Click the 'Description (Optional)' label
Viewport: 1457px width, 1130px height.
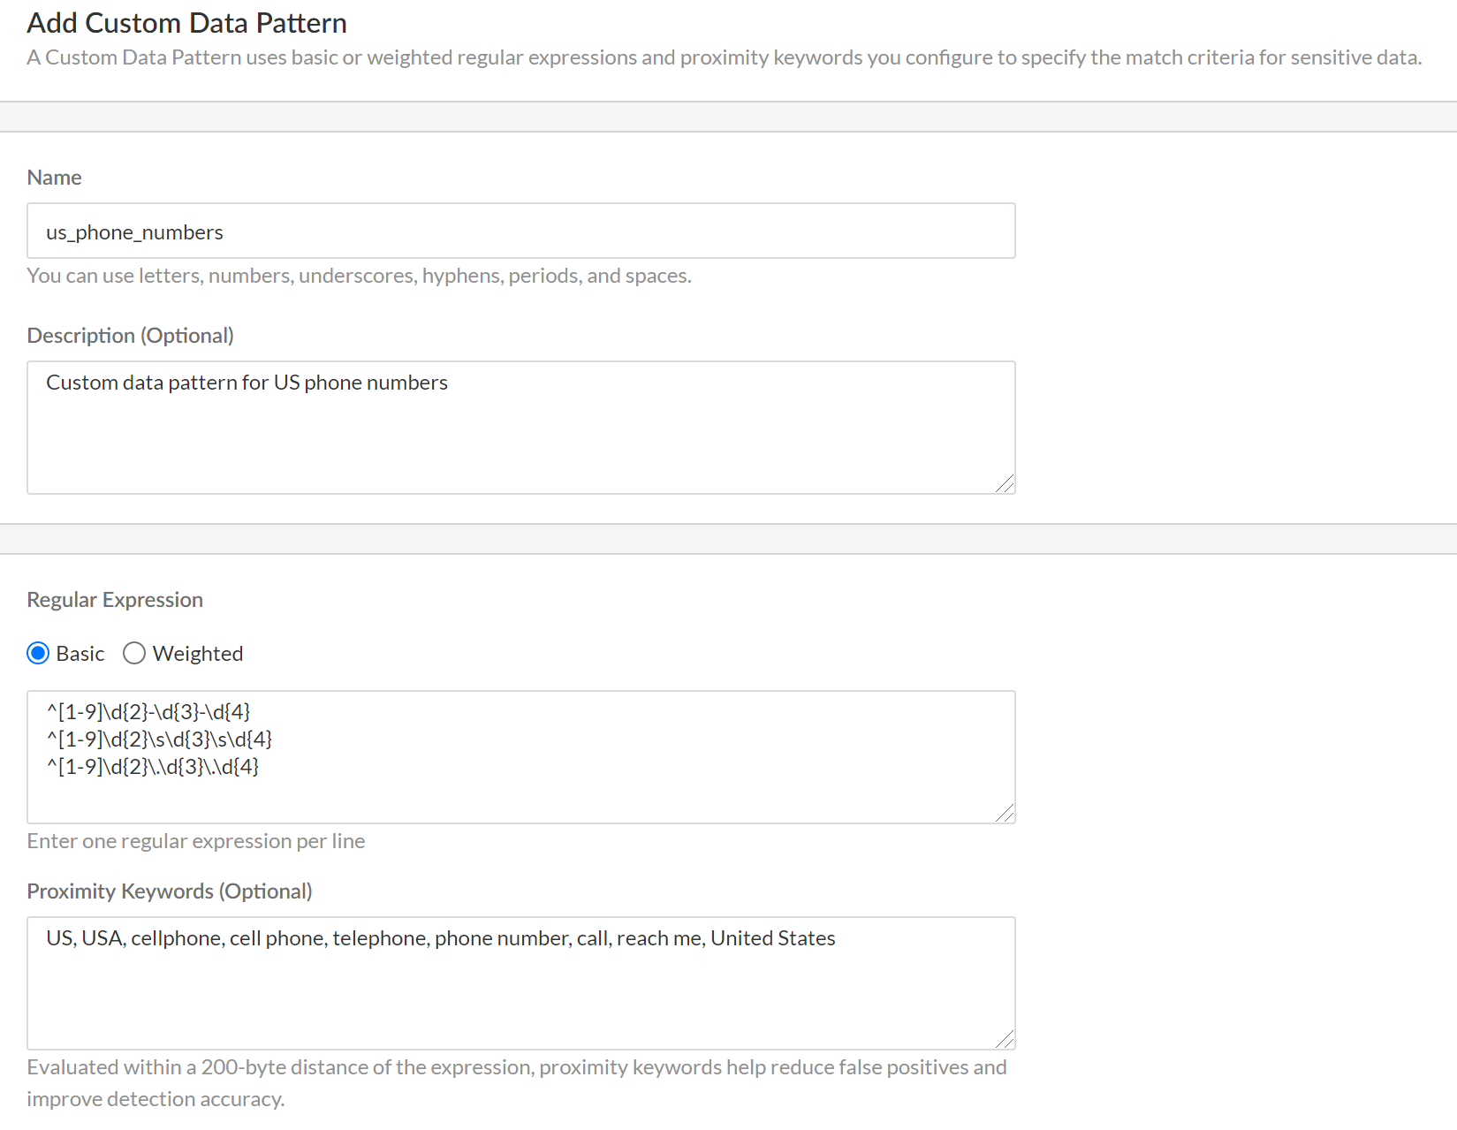[130, 336]
